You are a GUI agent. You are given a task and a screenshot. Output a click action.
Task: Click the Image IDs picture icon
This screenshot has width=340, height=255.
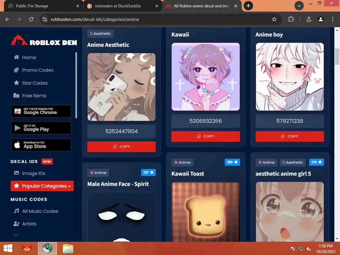(17, 173)
